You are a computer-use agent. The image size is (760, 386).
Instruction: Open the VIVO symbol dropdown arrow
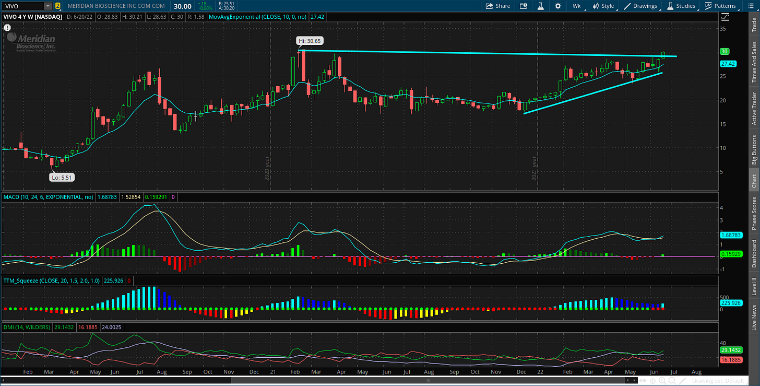click(x=48, y=6)
